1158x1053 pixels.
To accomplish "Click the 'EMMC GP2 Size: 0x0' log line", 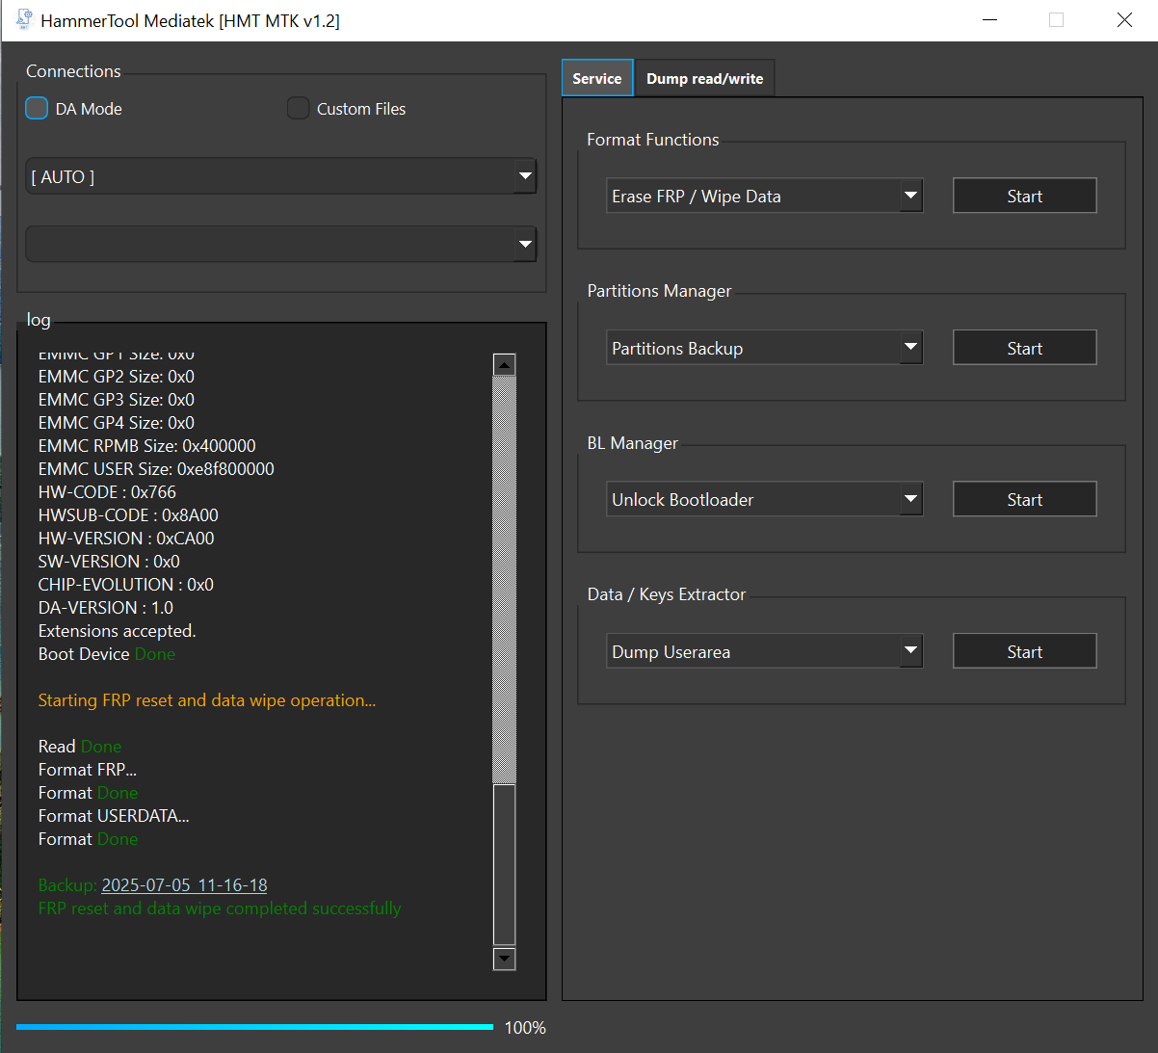I will click(117, 376).
